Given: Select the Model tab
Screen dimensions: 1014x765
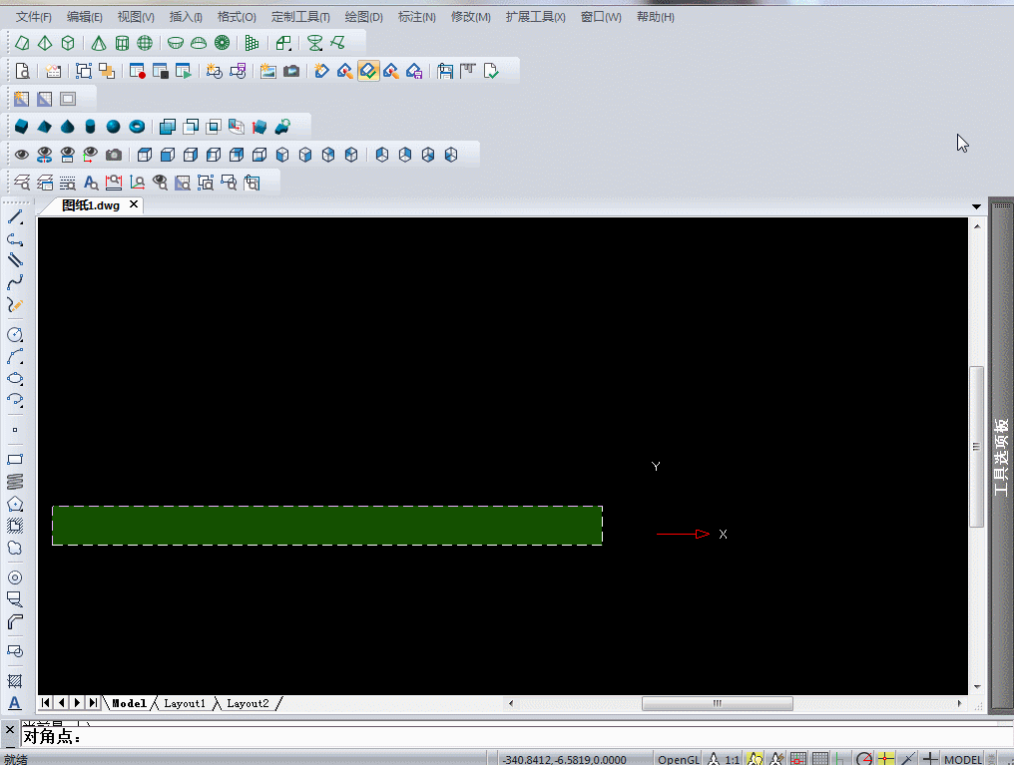Looking at the screenshot, I should [x=130, y=703].
